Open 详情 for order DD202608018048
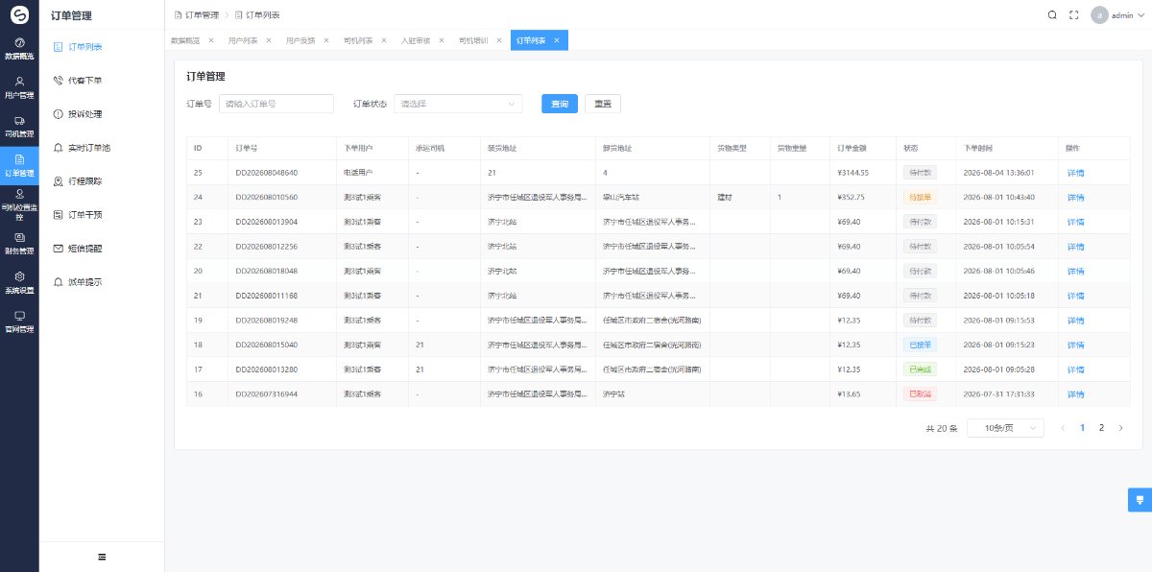The width and height of the screenshot is (1152, 572). click(1075, 271)
